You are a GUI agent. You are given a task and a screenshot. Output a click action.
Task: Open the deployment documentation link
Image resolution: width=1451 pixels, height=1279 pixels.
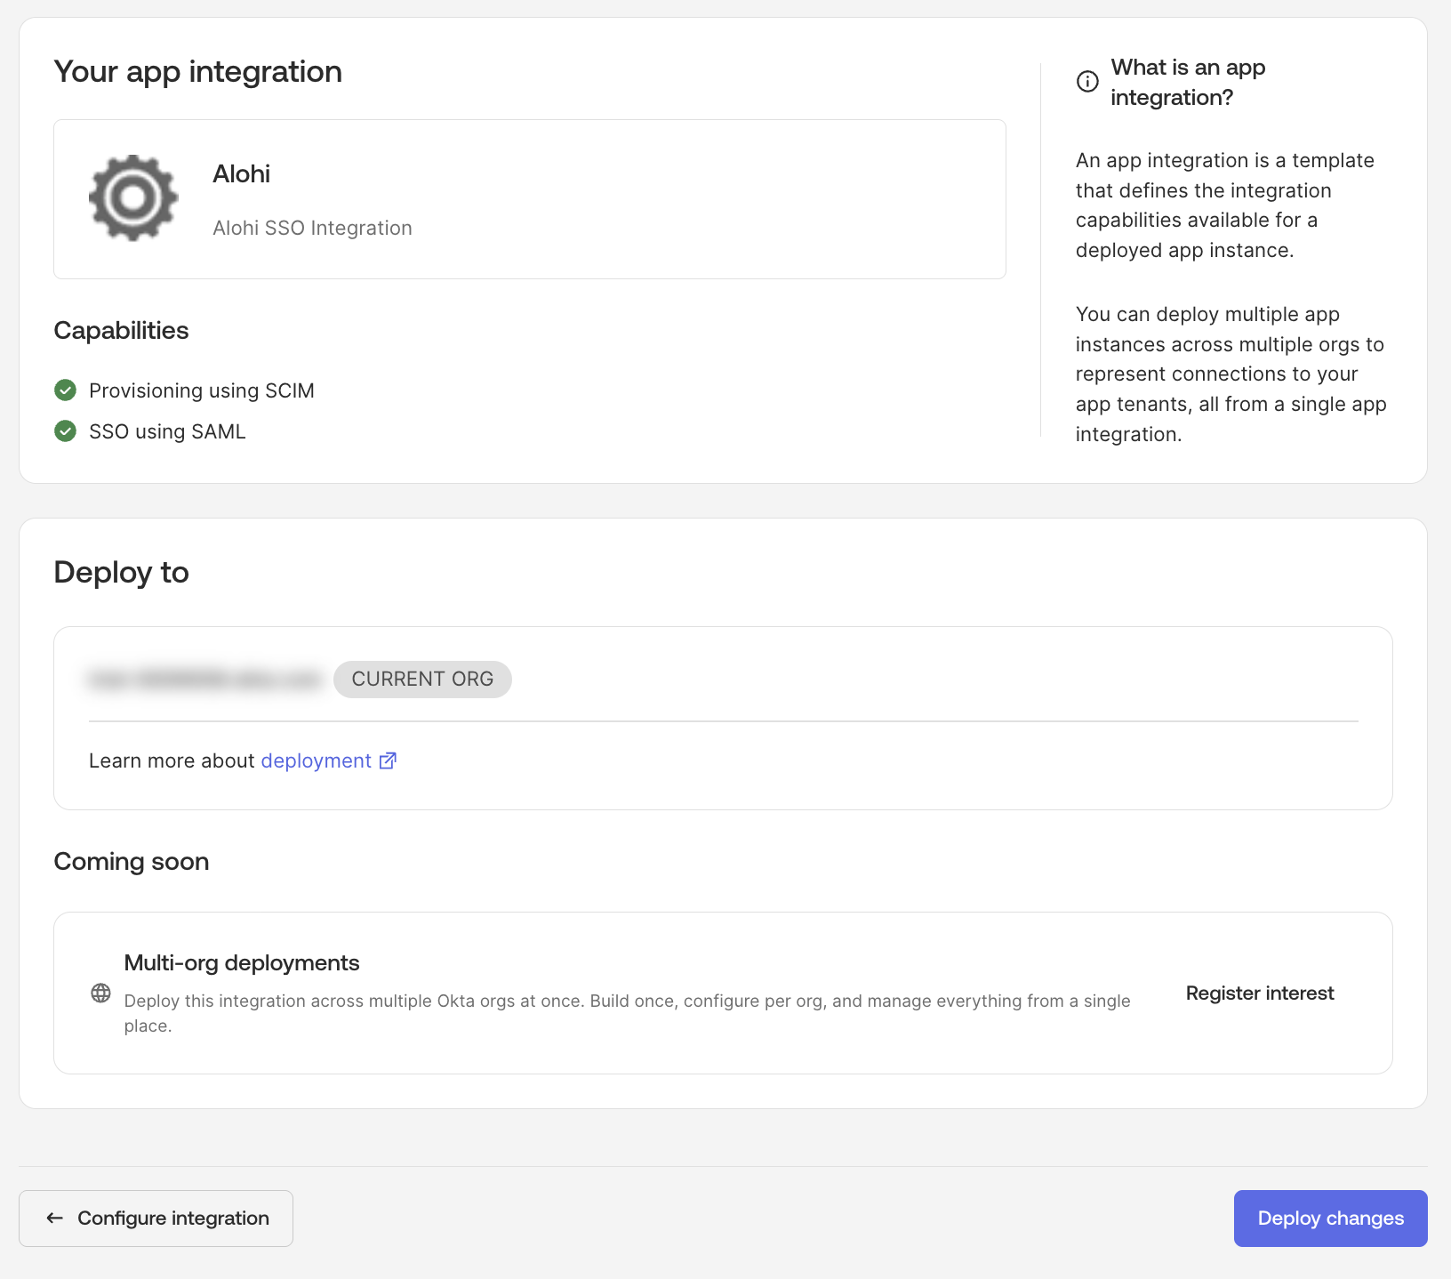coord(317,760)
